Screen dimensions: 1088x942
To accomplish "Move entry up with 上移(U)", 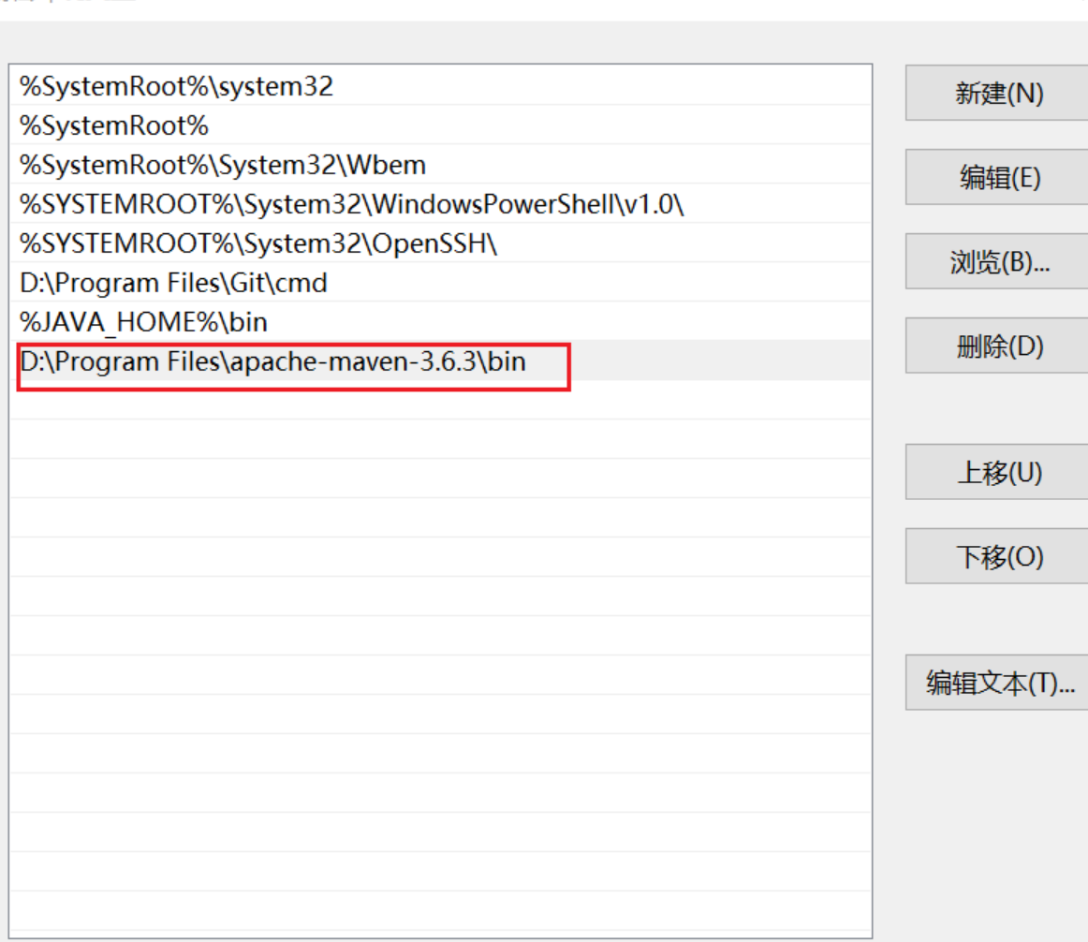I will pyautogui.click(x=997, y=472).
